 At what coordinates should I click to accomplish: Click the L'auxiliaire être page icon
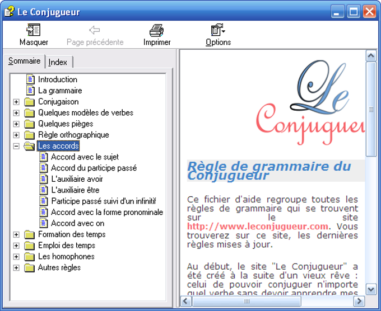tap(44, 190)
